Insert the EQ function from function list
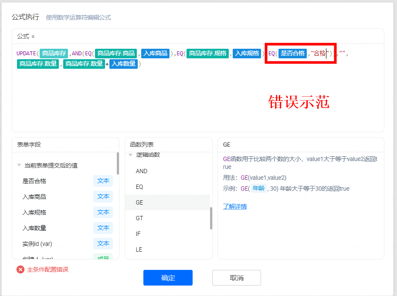This screenshot has height=296, width=397. (139, 187)
